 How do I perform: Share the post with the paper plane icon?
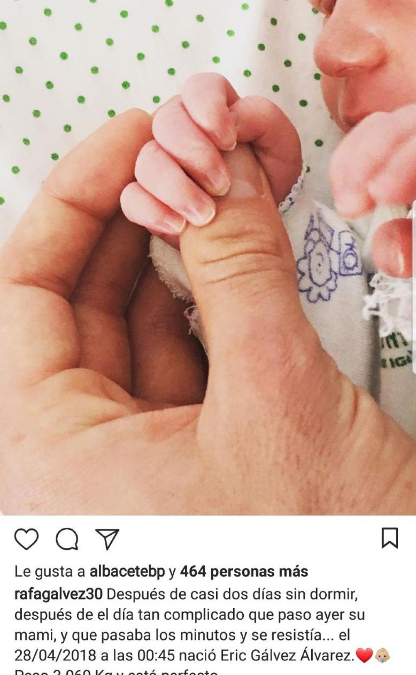click(x=107, y=540)
